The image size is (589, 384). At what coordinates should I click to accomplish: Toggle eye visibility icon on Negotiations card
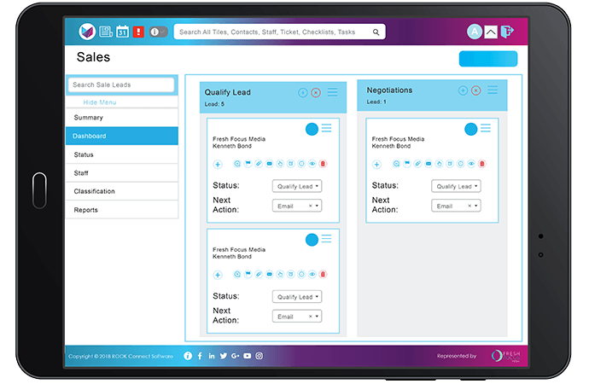tap(471, 163)
